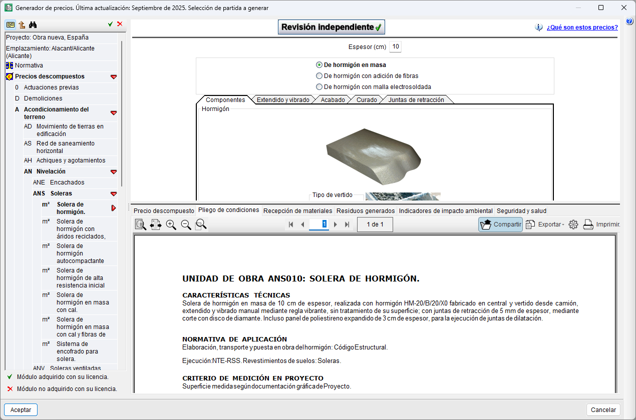Go to next page of preview
Screen dimensions: 636x420
tap(336, 224)
